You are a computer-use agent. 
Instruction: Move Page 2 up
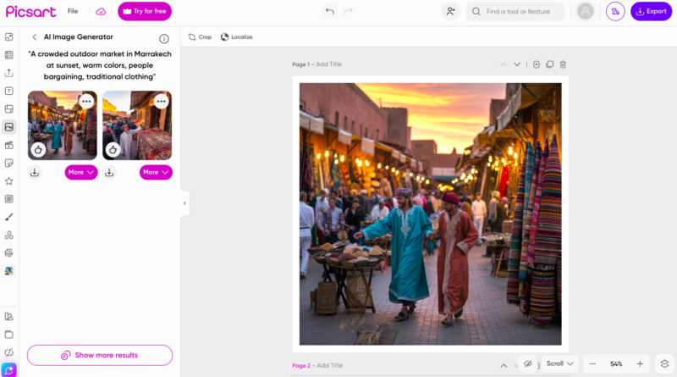[x=504, y=365]
